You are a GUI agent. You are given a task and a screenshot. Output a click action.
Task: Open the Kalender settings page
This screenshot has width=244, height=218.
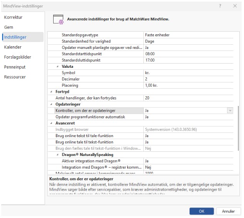pos(13,47)
